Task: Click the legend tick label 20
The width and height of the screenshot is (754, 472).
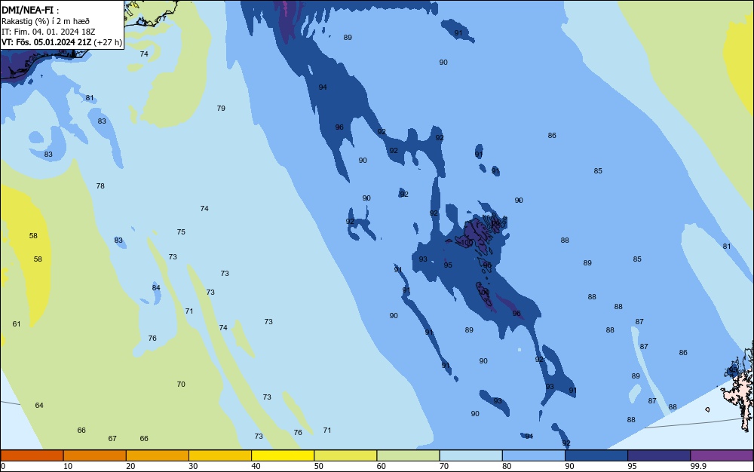Action: point(130,466)
